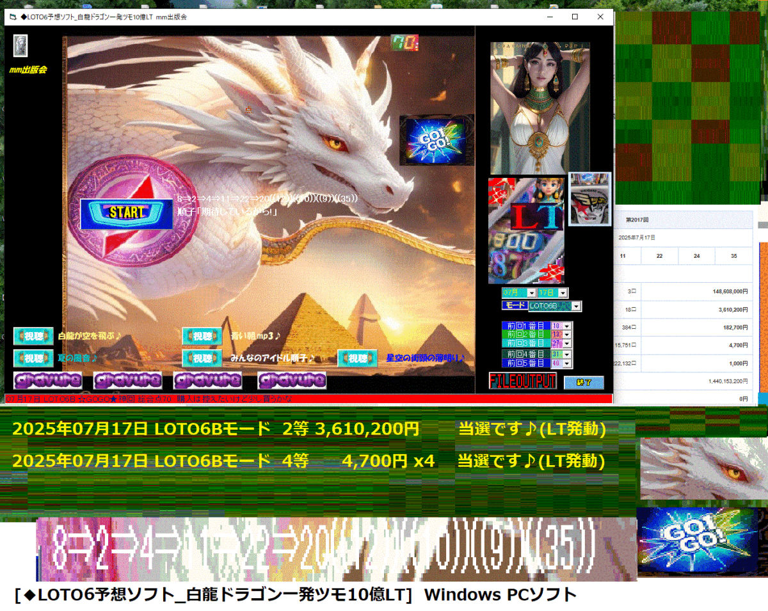Click the number 35 cell in results page

[733, 256]
